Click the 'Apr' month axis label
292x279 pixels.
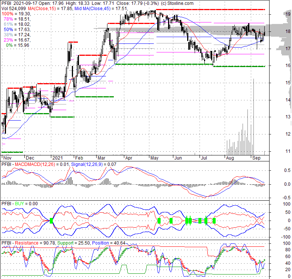pyautogui.click(x=129, y=158)
